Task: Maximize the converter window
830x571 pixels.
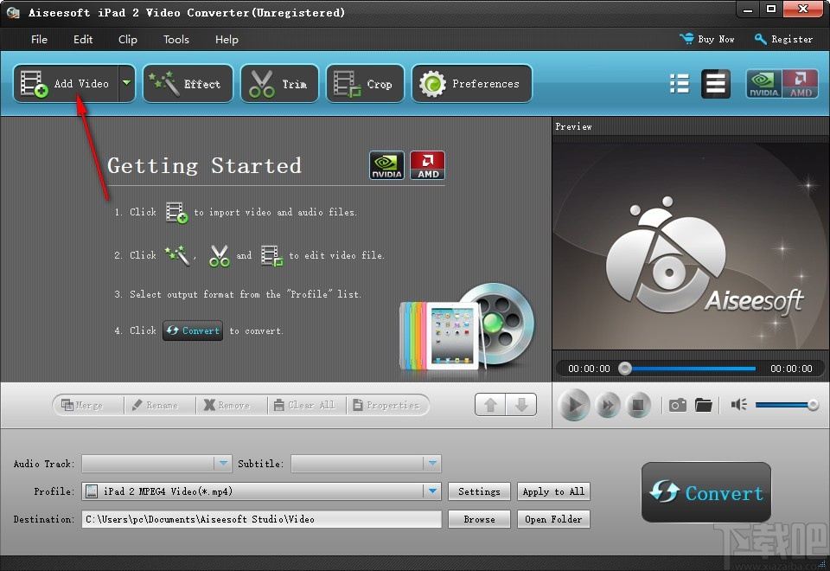Action: pos(771,10)
